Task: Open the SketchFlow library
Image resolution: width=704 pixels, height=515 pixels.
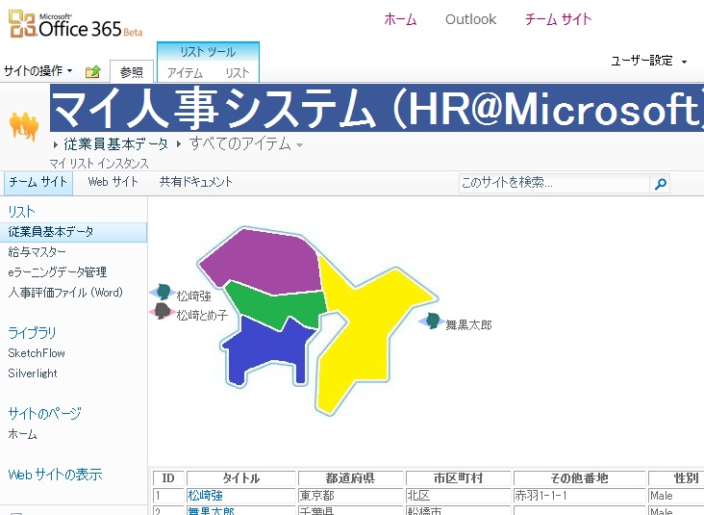Action: pyautogui.click(x=37, y=353)
